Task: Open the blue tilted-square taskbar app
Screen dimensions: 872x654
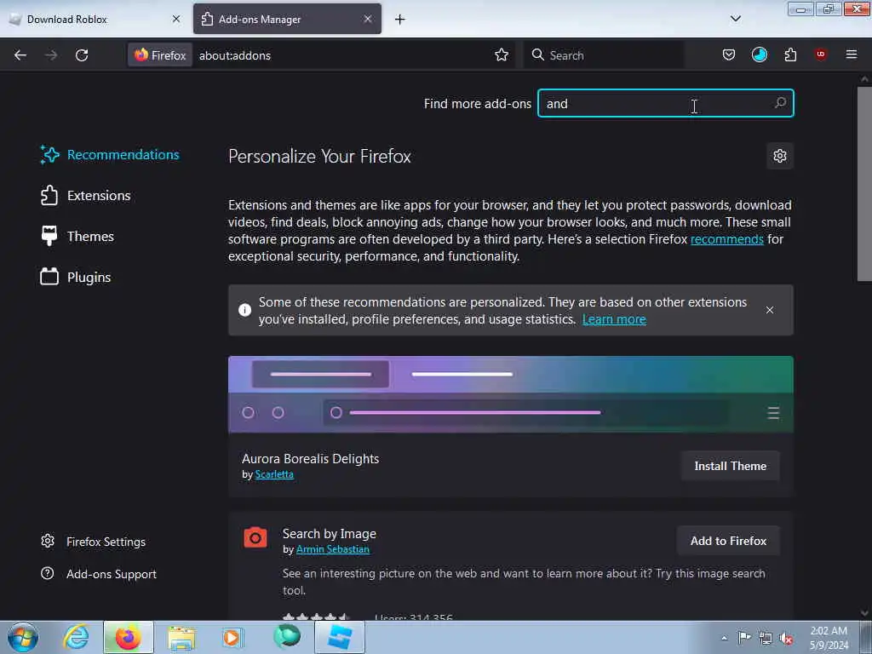Action: coord(340,637)
